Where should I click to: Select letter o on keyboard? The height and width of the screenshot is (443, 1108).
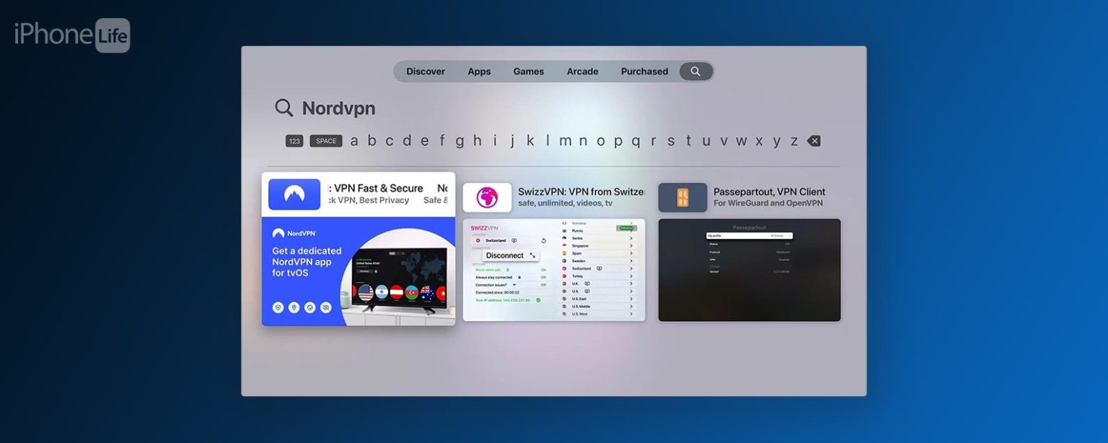coord(600,141)
